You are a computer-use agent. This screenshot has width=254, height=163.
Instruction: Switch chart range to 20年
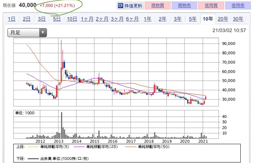point(223,19)
